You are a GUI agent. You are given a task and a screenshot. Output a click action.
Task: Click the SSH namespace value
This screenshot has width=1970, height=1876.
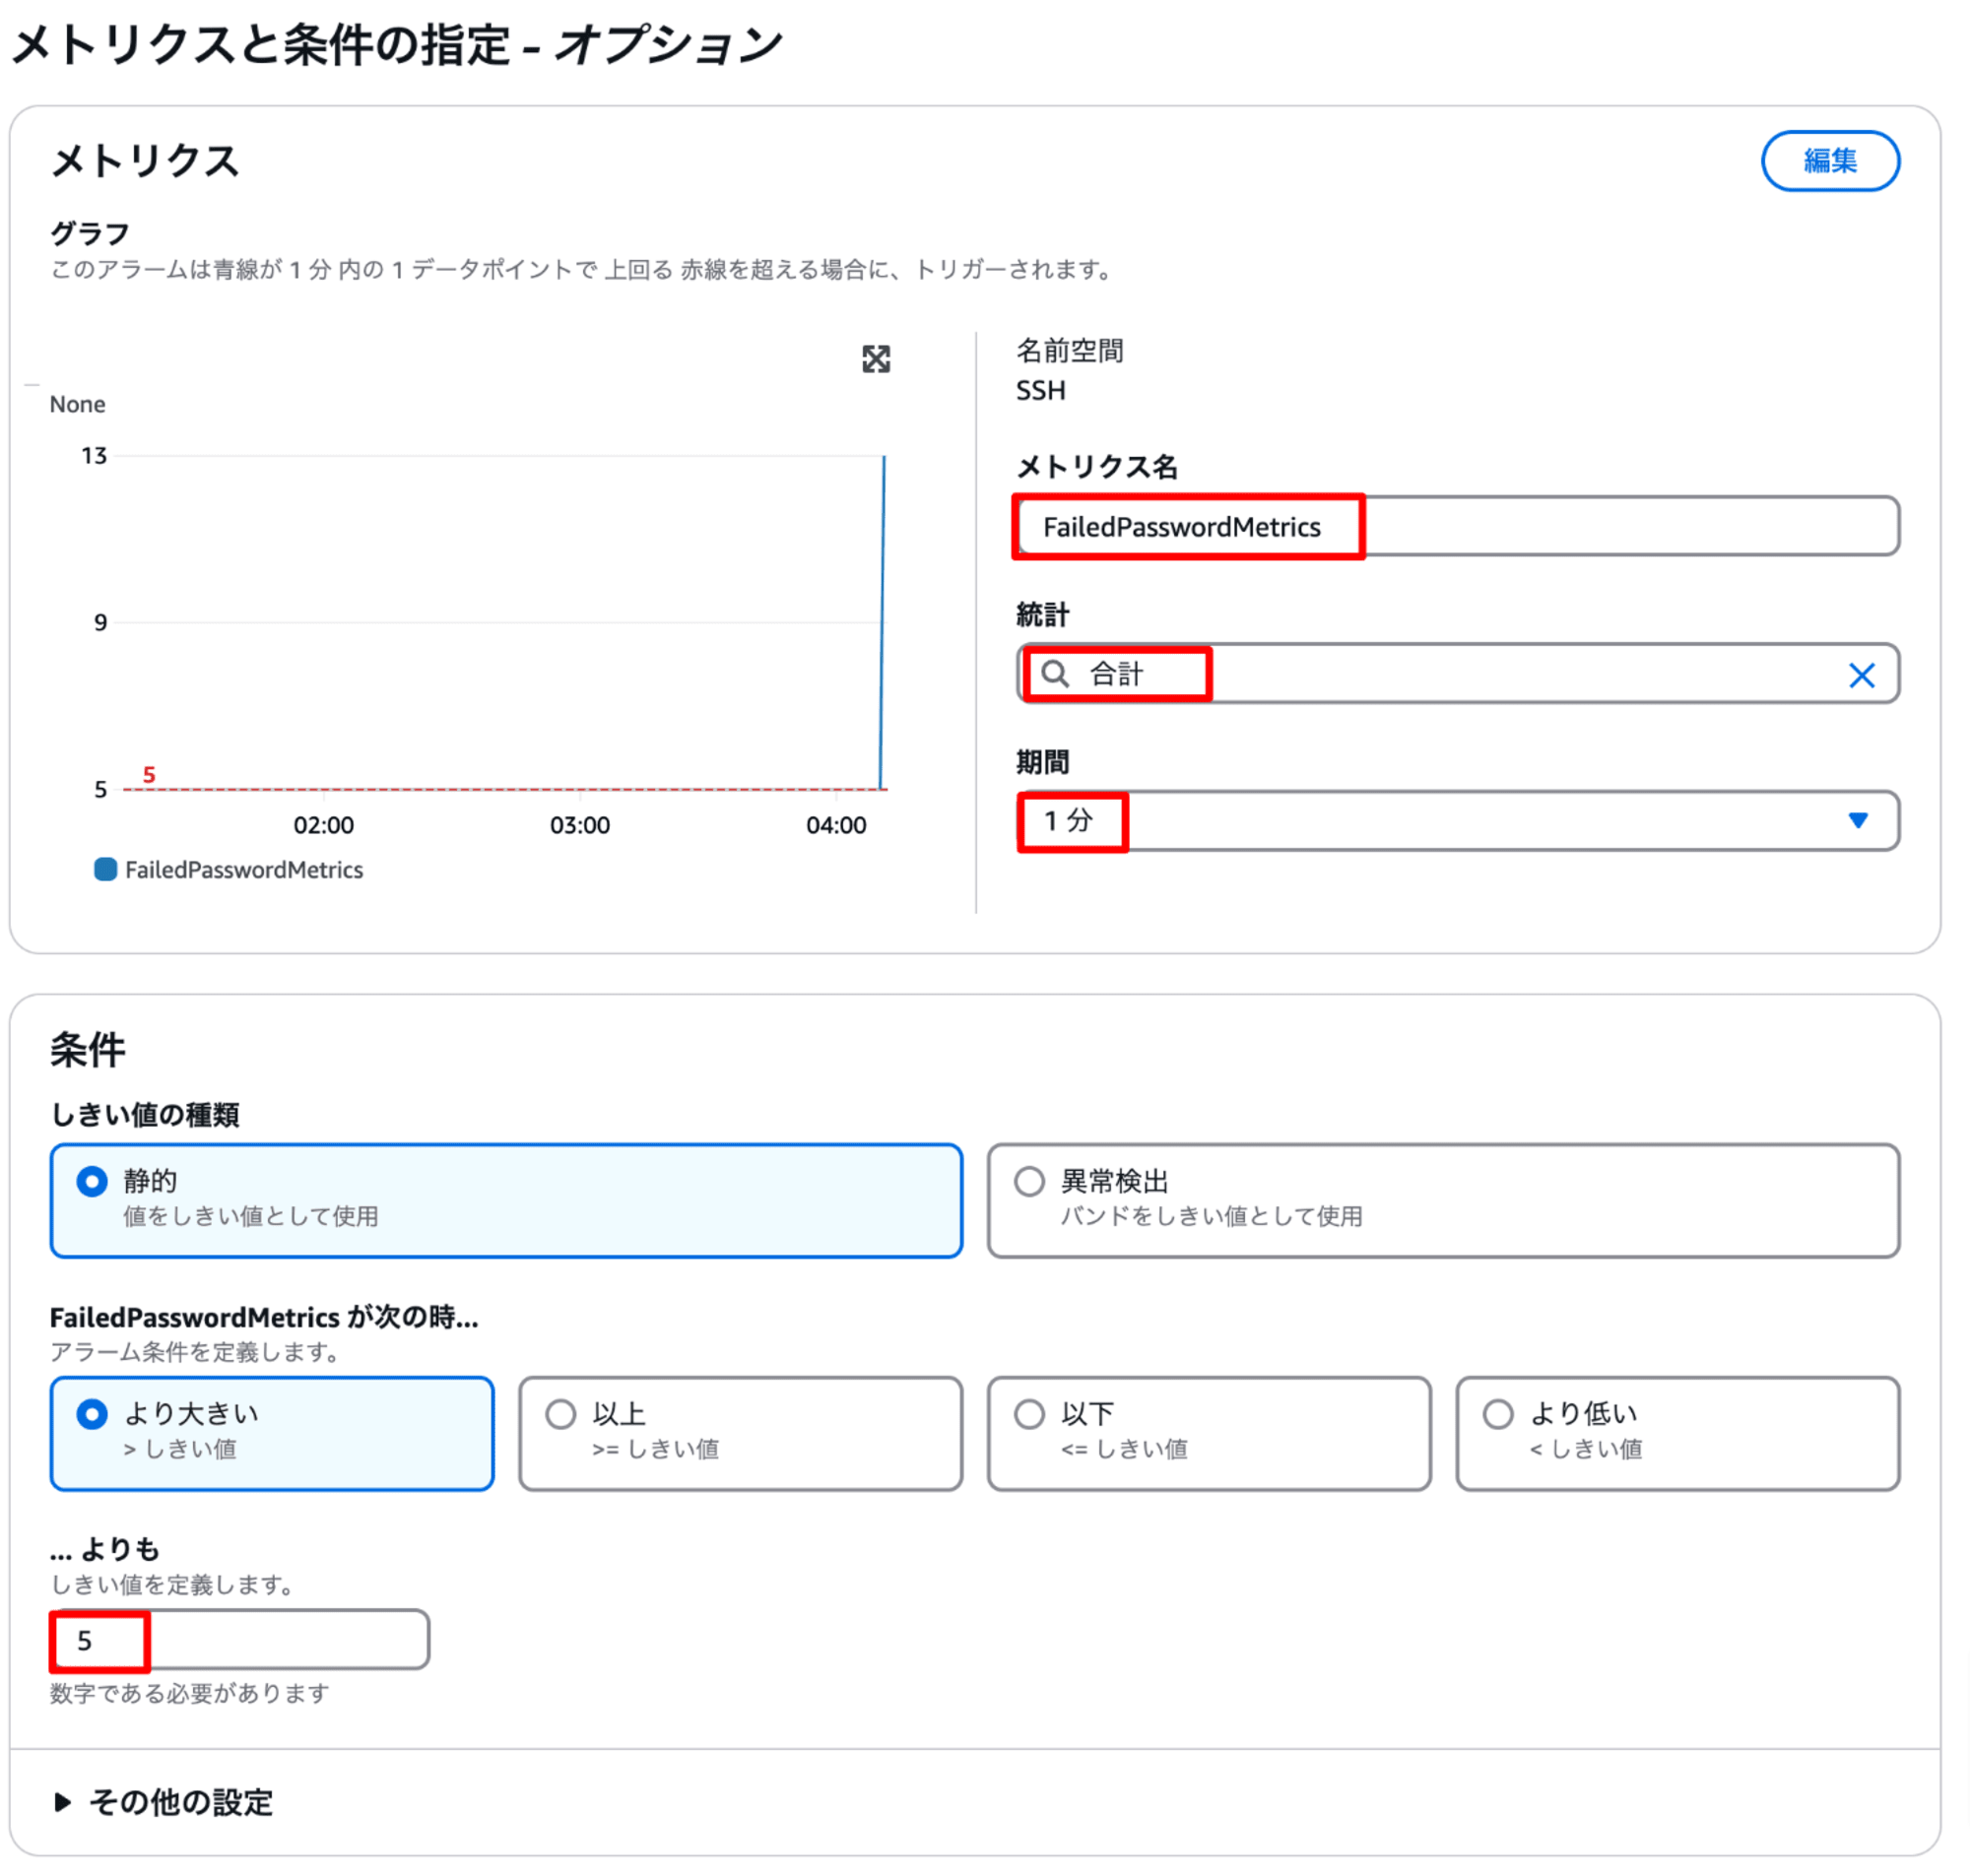pos(1040,390)
